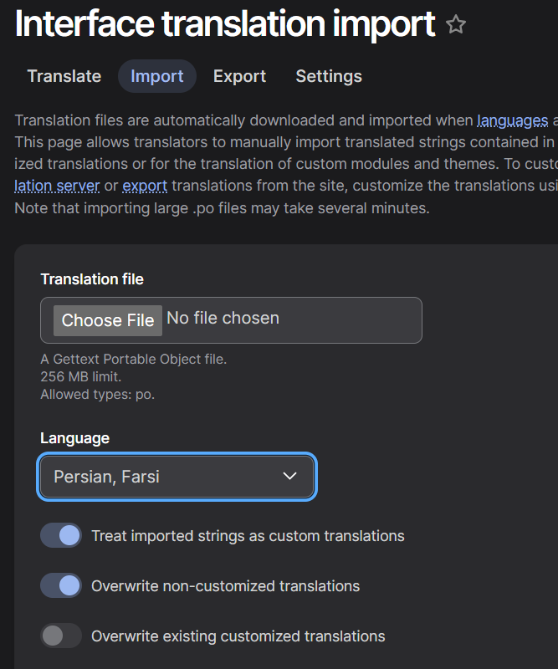Switch to the Translate tab
This screenshot has width=558, height=669.
pyautogui.click(x=64, y=76)
